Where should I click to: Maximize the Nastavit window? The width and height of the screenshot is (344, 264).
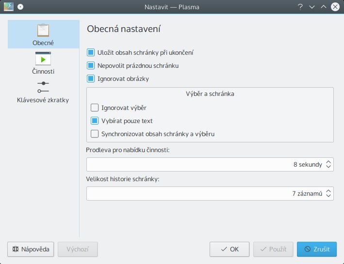point(324,7)
